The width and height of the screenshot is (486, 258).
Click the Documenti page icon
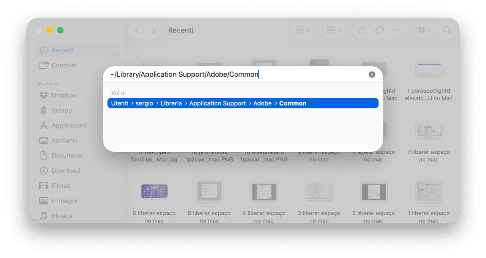coord(44,156)
